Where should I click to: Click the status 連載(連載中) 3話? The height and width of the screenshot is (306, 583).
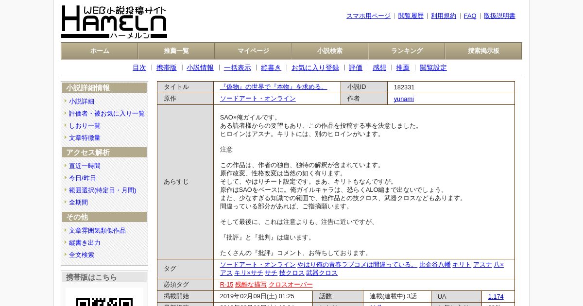pyautogui.click(x=393, y=296)
